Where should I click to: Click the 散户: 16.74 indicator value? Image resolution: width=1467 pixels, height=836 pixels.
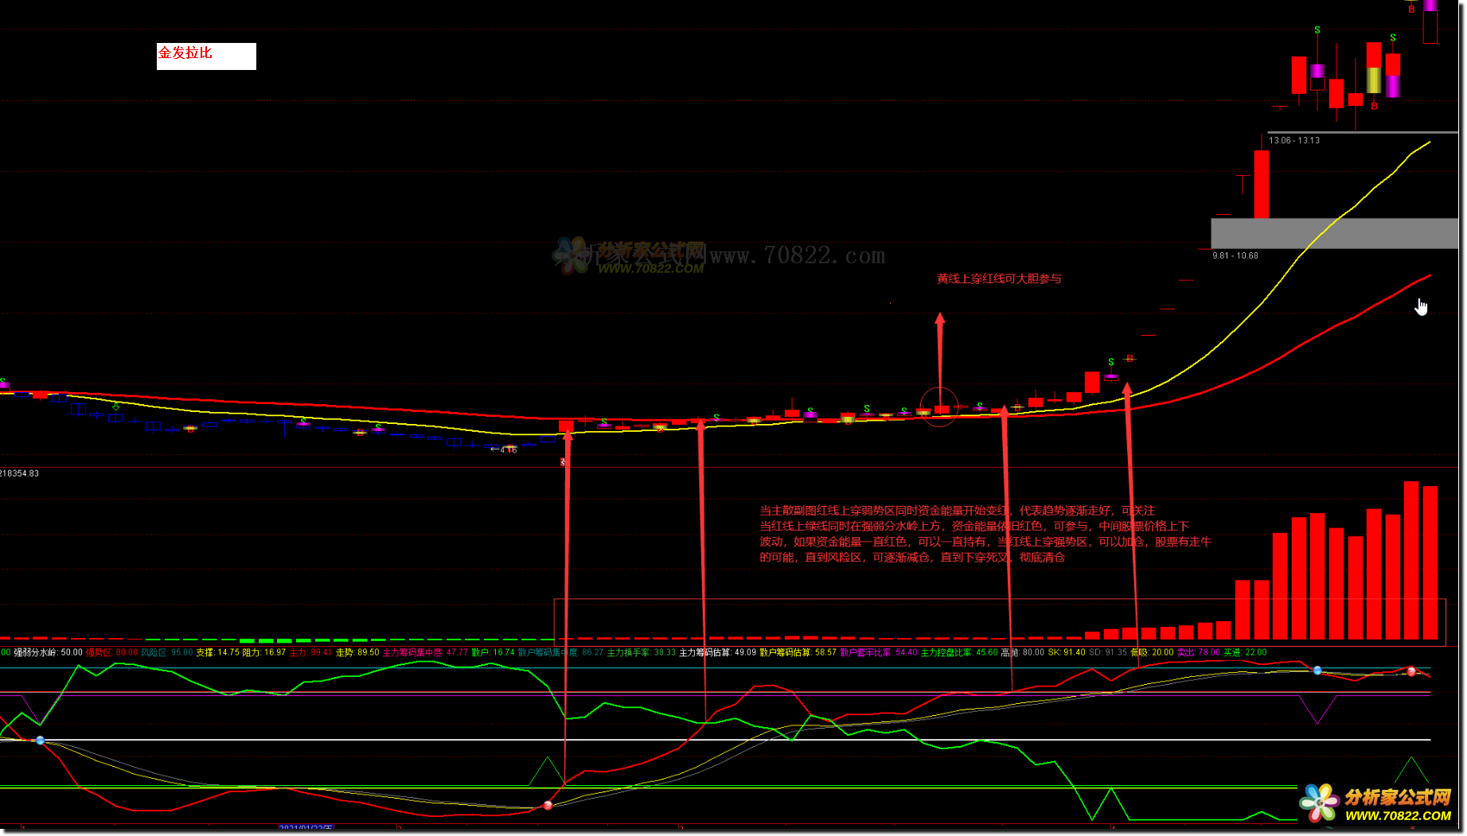(x=493, y=652)
